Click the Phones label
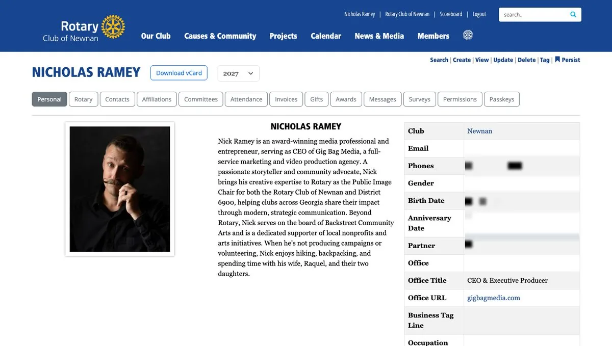612x346 pixels. tap(421, 166)
